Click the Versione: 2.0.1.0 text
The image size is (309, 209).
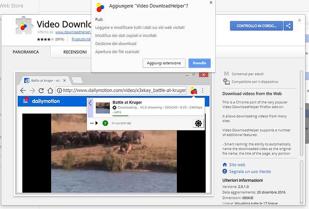coord(236,187)
